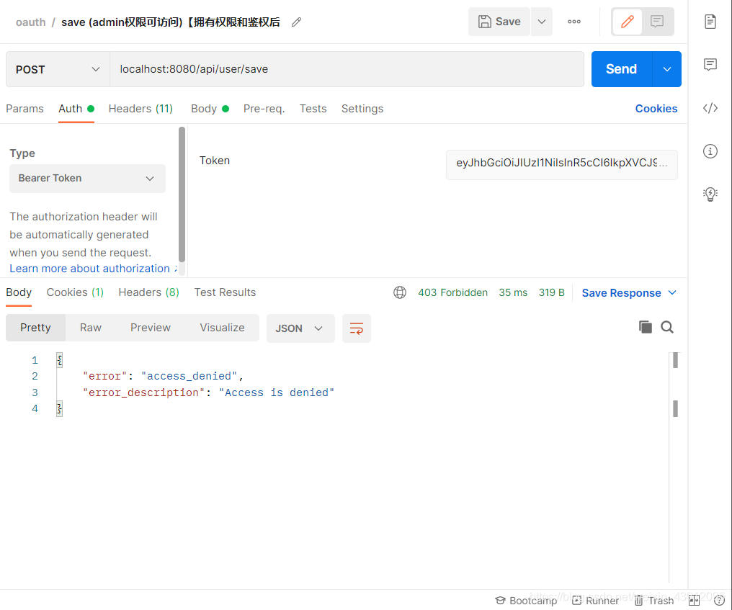The width and height of the screenshot is (732, 610).
Task: Open Runner from status bar
Action: tap(595, 600)
